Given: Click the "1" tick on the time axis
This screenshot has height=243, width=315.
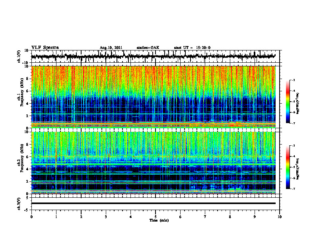Looking at the screenshot, I should pyautogui.click(x=56, y=217).
